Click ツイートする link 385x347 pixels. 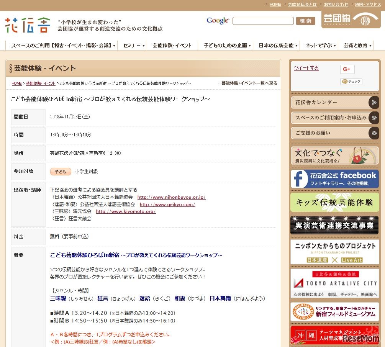(306, 68)
